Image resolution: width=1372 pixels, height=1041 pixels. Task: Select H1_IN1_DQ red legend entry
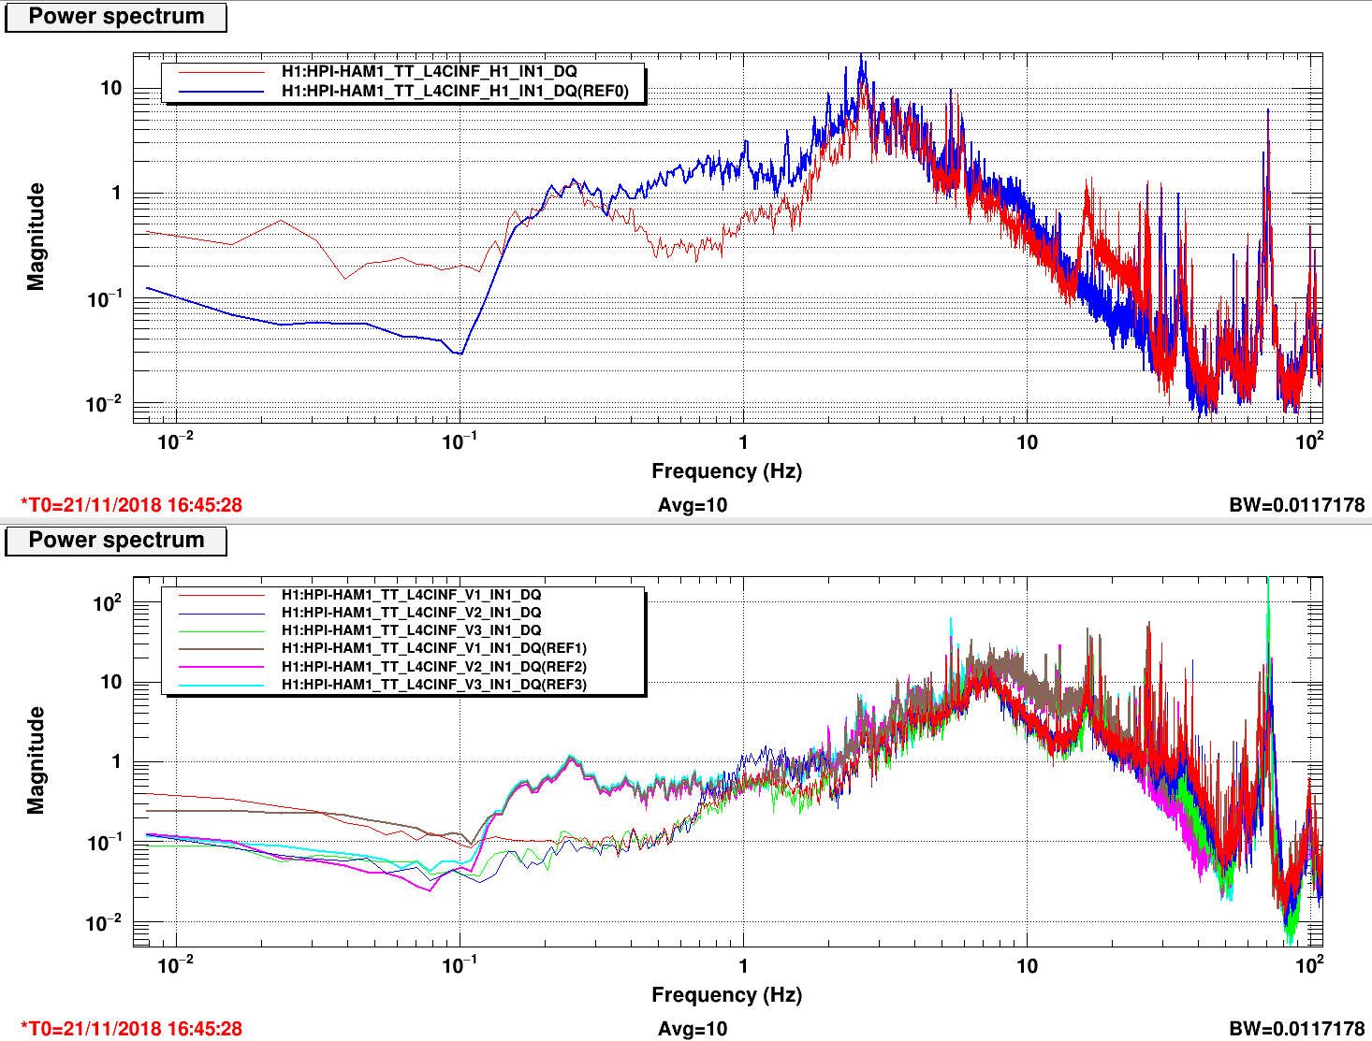click(403, 72)
